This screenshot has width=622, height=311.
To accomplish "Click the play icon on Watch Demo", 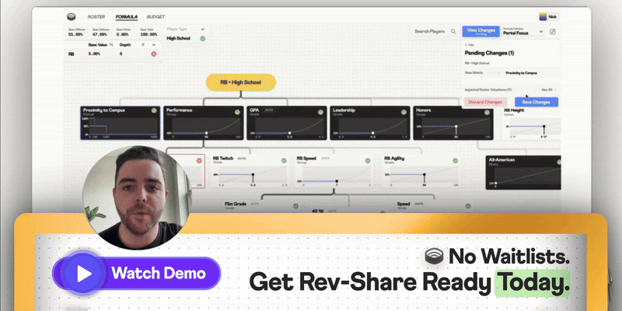I will (x=82, y=274).
